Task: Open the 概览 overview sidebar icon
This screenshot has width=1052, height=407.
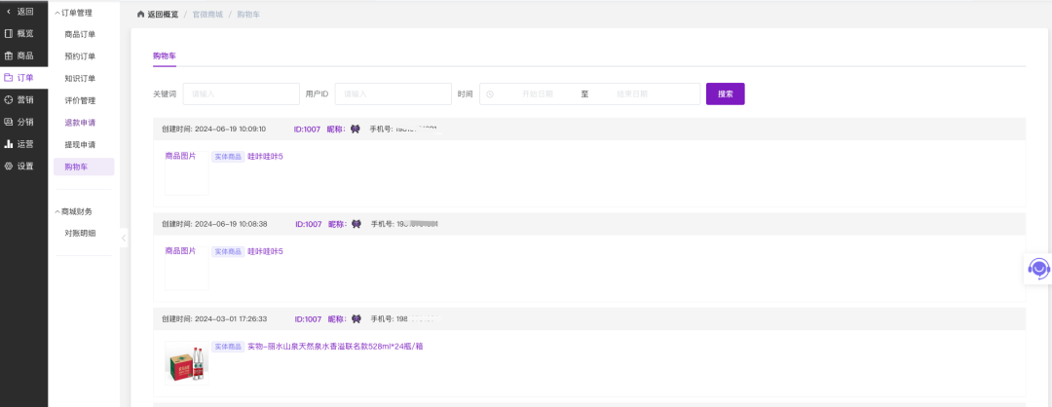Action: pyautogui.click(x=9, y=33)
